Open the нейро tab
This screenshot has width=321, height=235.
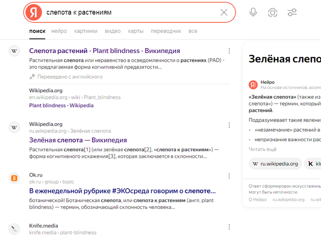(x=59, y=31)
